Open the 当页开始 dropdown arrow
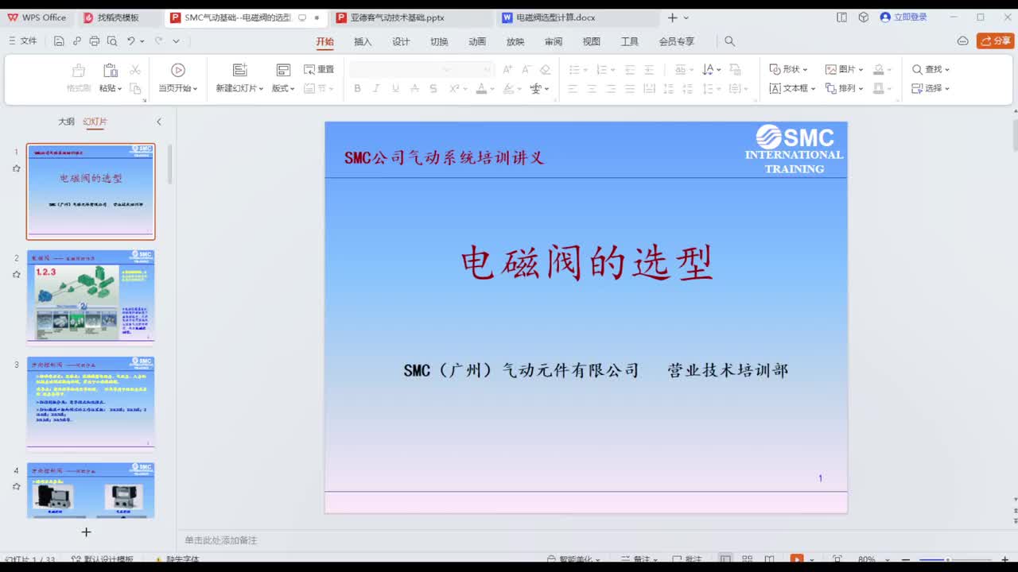Image resolution: width=1018 pixels, height=572 pixels. point(195,89)
